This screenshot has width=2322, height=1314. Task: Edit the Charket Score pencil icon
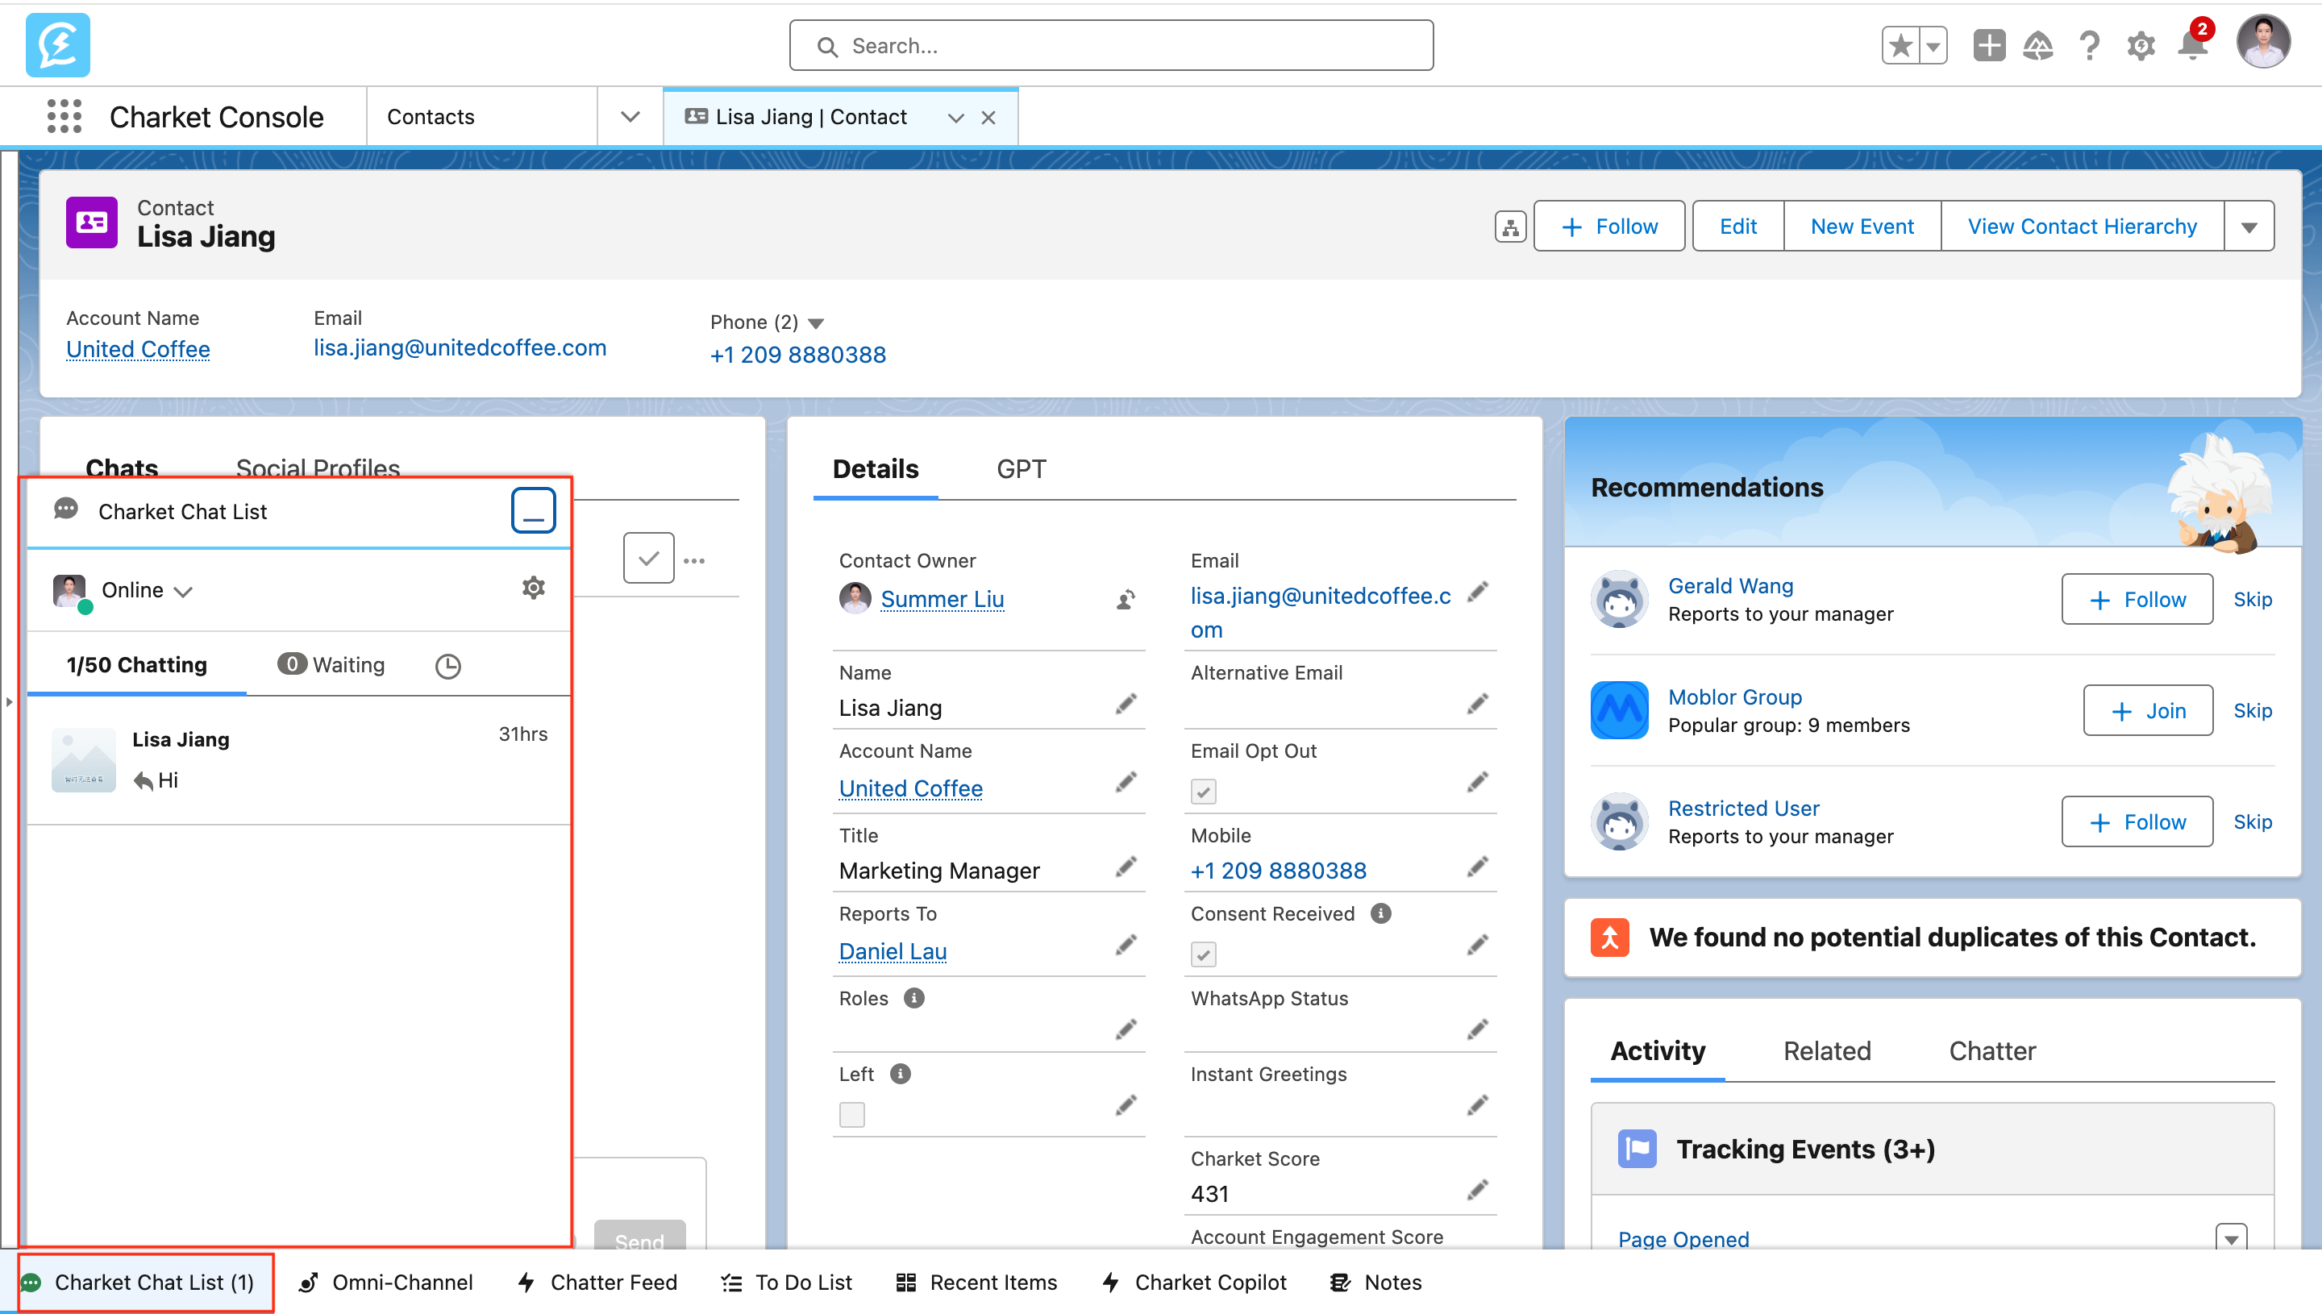coord(1477,1191)
